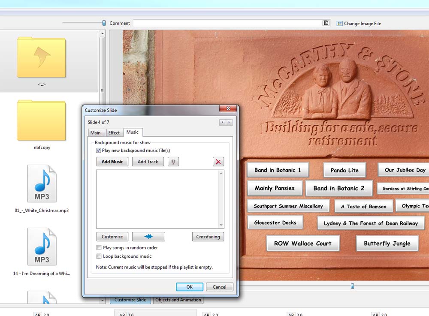Click the playlist scrollbar down arrow
Image resolution: width=429 pixels, height=316 pixels.
[x=221, y=225]
